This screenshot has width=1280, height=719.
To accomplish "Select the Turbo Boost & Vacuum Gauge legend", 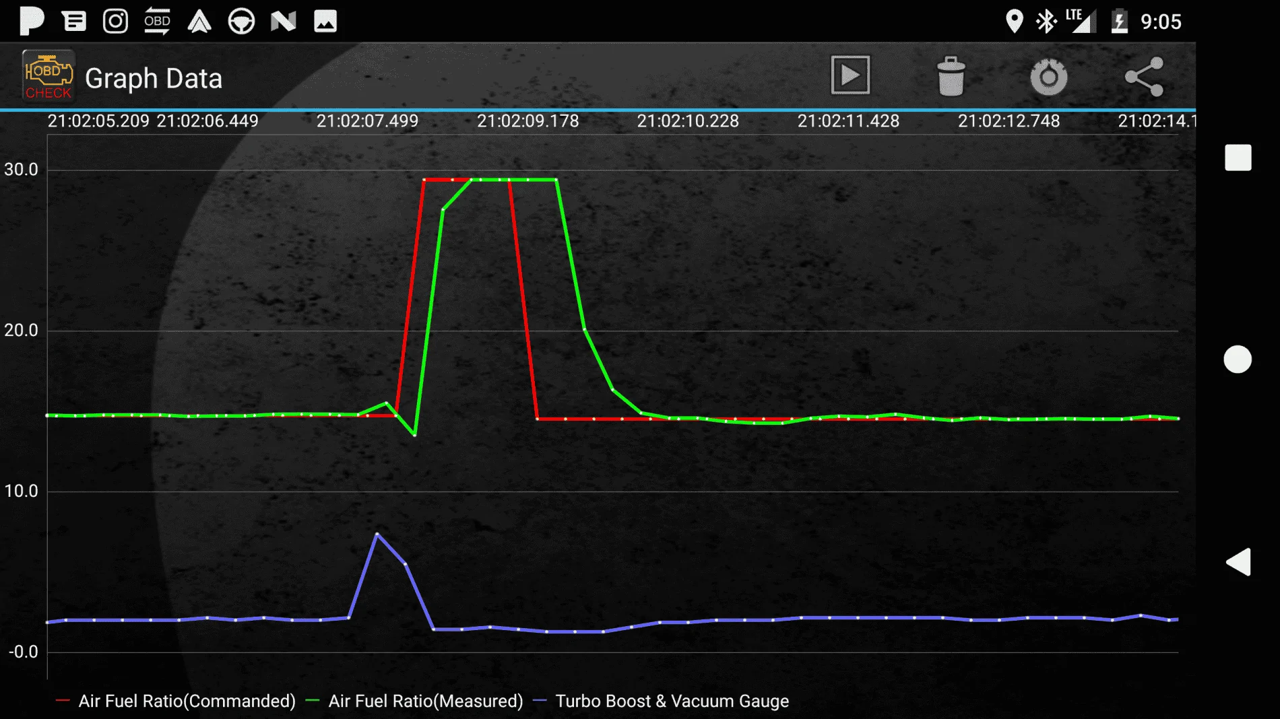I will [662, 701].
